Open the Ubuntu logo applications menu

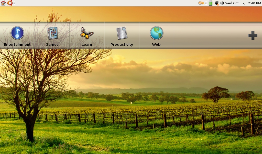click(10, 3)
